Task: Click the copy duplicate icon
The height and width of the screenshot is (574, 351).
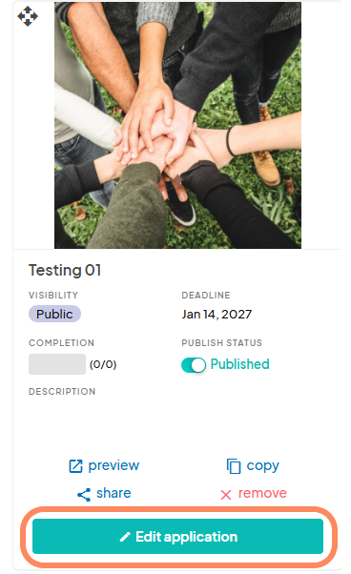Action: pos(234,466)
